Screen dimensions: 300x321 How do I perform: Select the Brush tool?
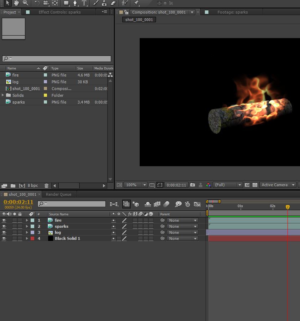[x=96, y=3]
